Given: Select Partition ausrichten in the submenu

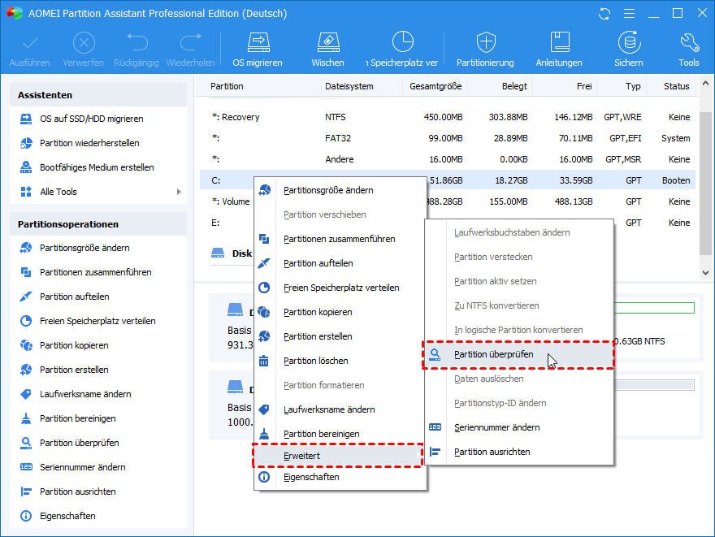Looking at the screenshot, I should pos(519,453).
